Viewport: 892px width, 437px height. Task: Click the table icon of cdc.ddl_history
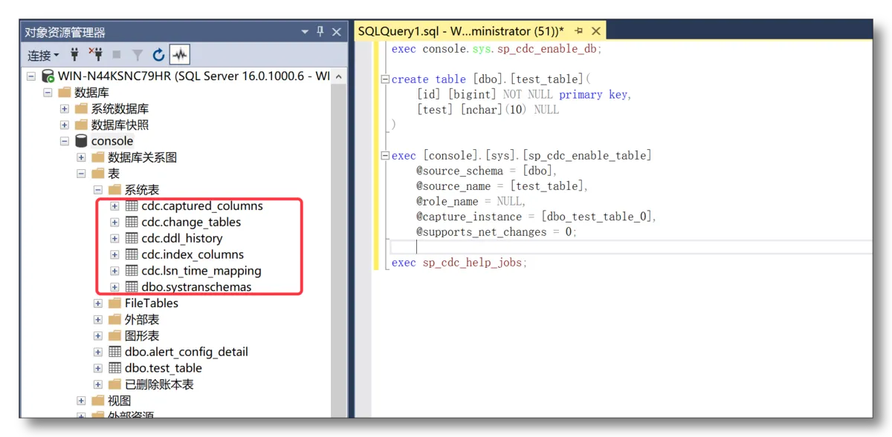click(x=132, y=238)
